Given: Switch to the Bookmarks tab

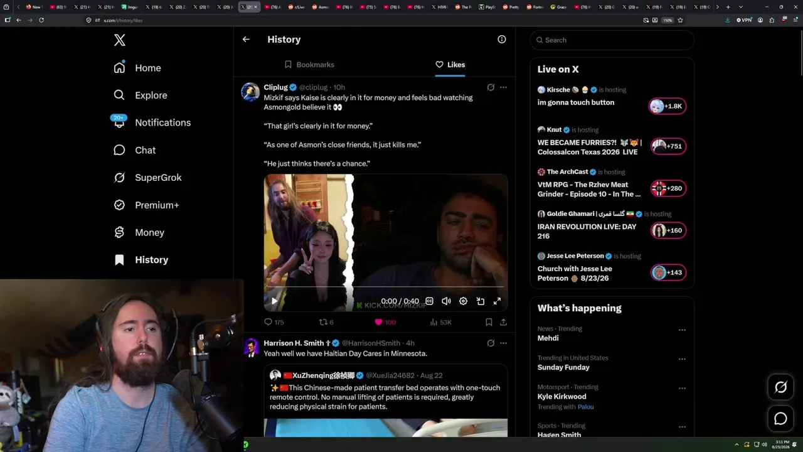Looking at the screenshot, I should pos(309,65).
